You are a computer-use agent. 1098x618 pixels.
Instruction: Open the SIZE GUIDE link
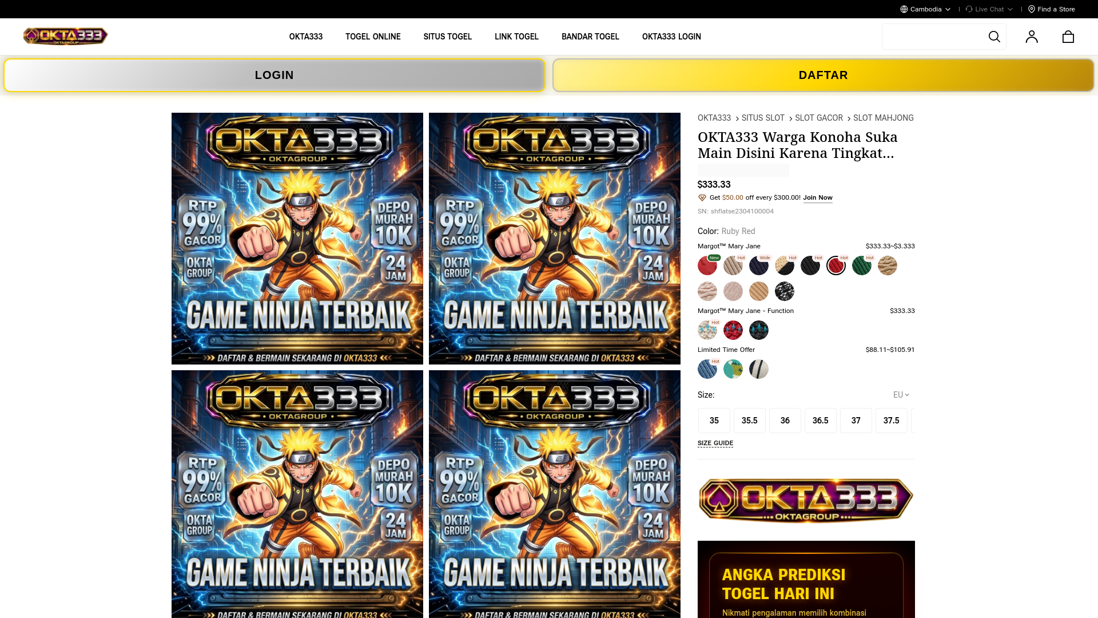coord(715,443)
